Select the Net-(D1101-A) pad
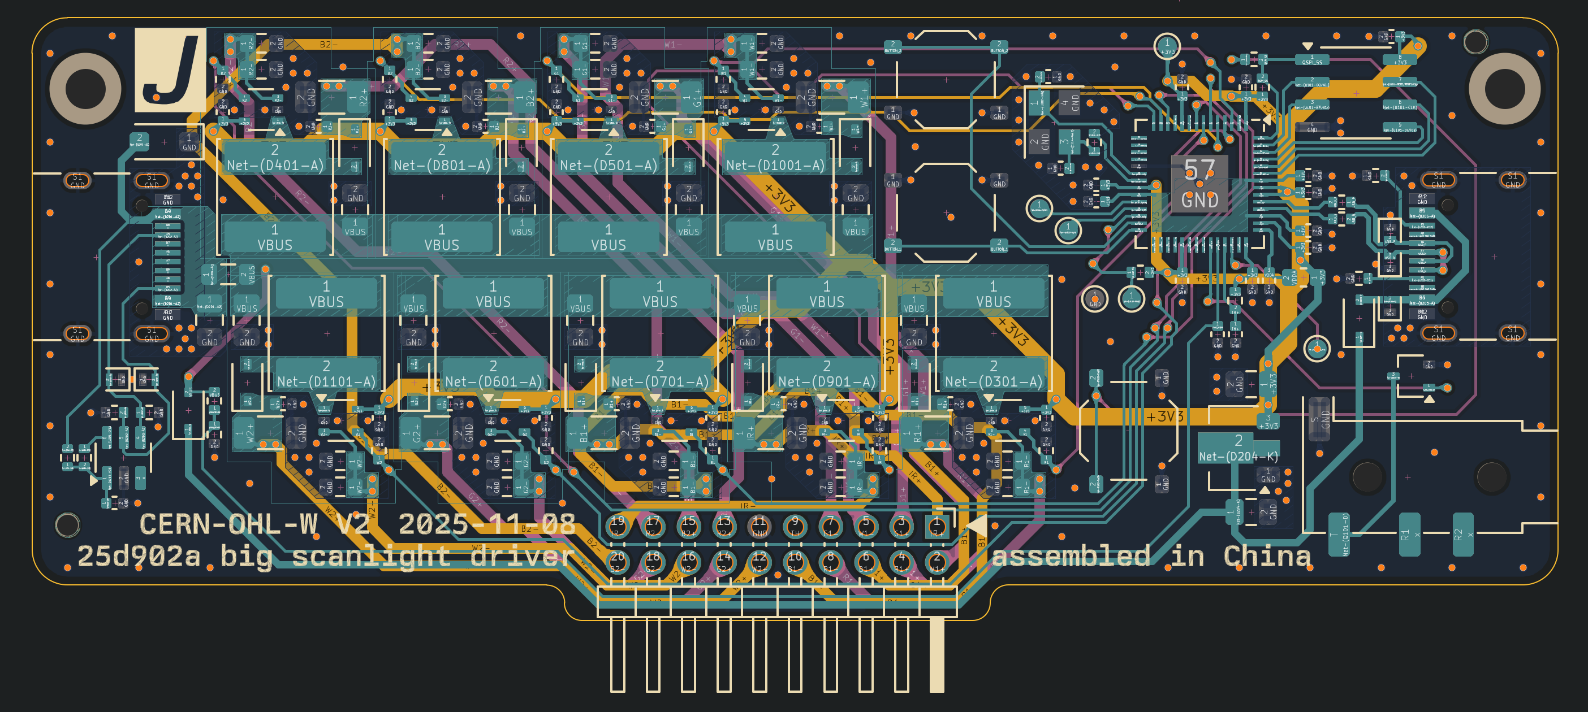This screenshot has height=712, width=1588. [326, 375]
